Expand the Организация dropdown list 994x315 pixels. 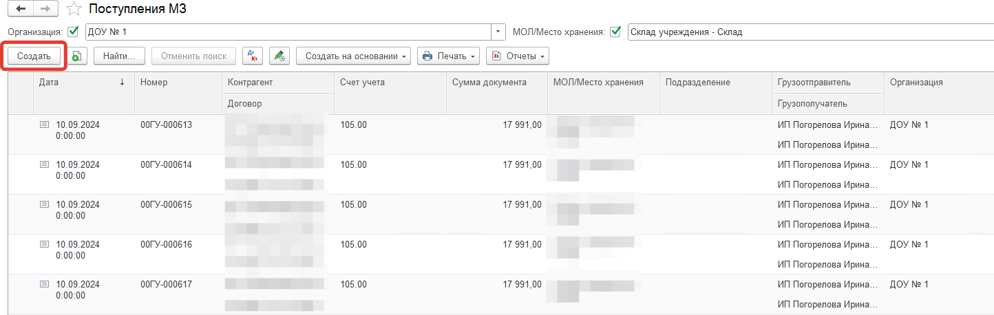pyautogui.click(x=498, y=32)
